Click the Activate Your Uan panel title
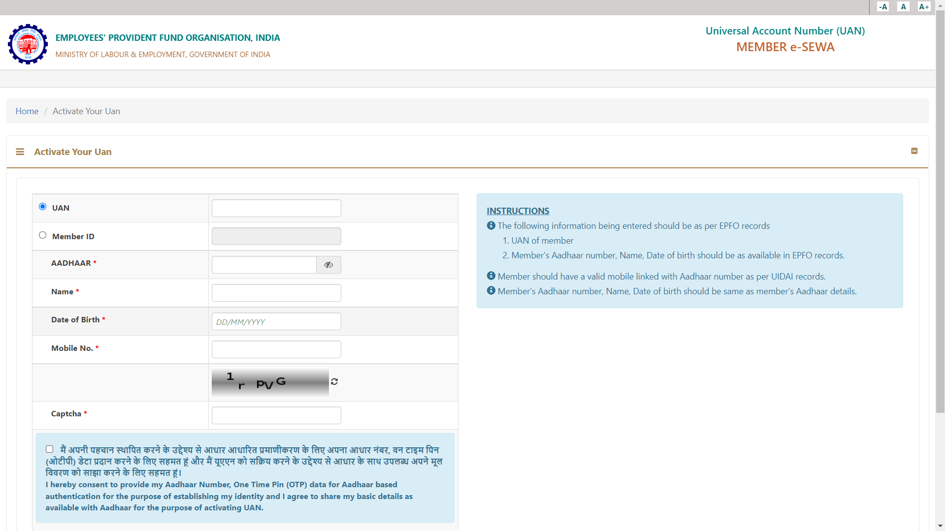Screen dimensions: 945x531 [x=73, y=152]
